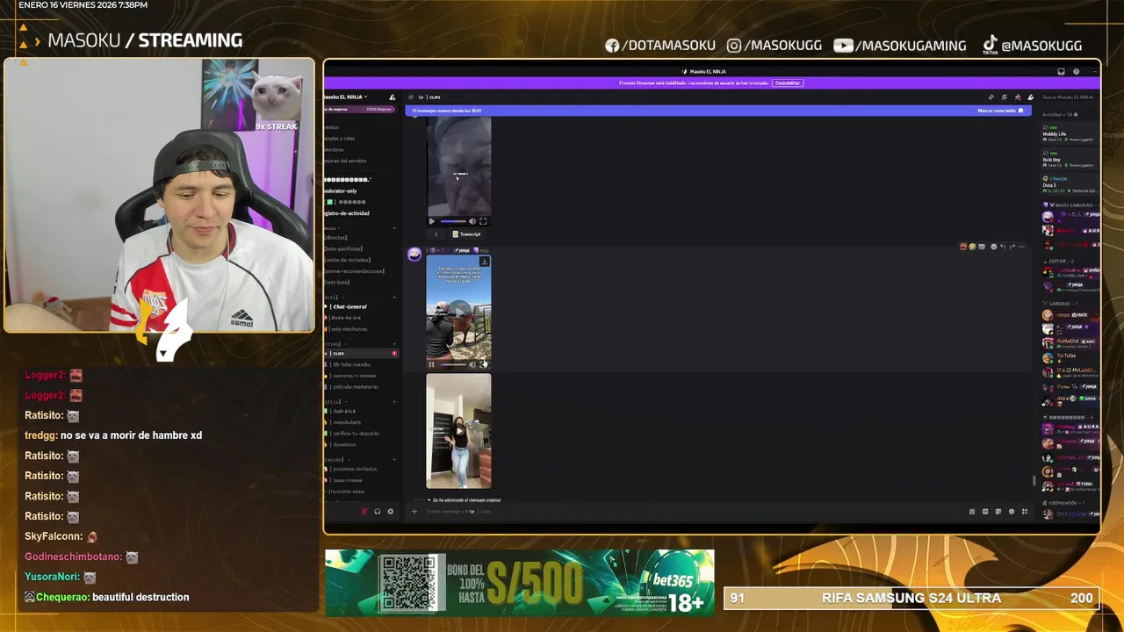Click plus to add channel above CLIPS

(x=393, y=343)
